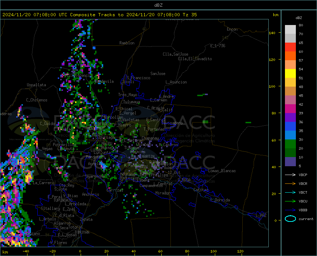Click the cyan VBCT arrow legend icon
The height and width of the screenshot is (256, 317).
[x=290, y=192]
